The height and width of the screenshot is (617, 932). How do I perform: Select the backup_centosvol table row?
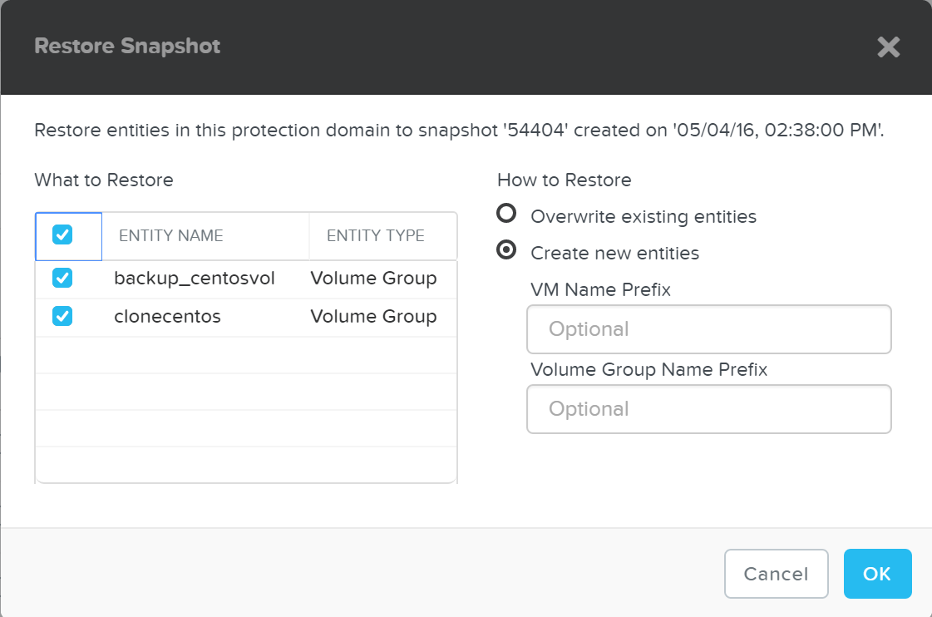(x=249, y=278)
